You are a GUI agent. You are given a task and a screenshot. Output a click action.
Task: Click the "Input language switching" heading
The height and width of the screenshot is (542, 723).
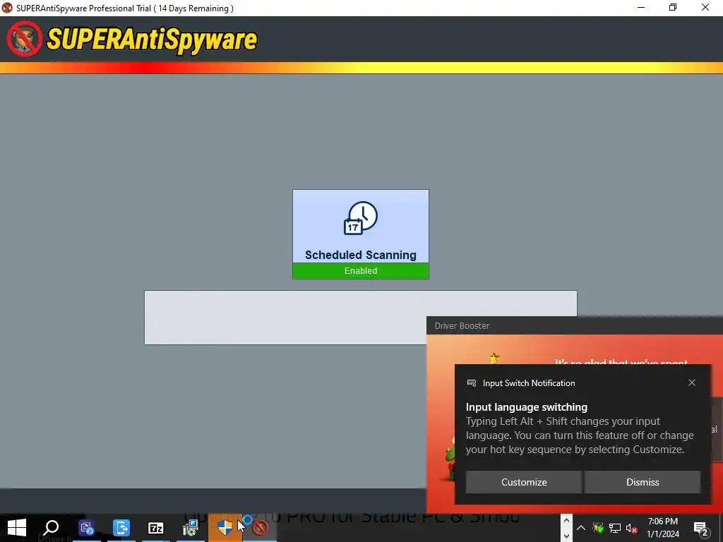pos(527,407)
